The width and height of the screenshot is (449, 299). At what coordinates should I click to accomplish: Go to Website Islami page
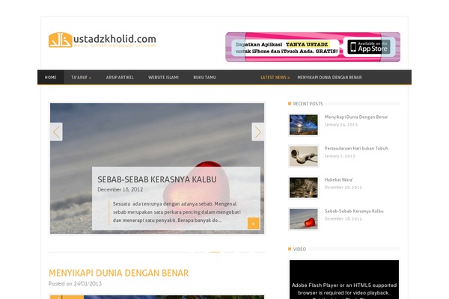tap(163, 77)
